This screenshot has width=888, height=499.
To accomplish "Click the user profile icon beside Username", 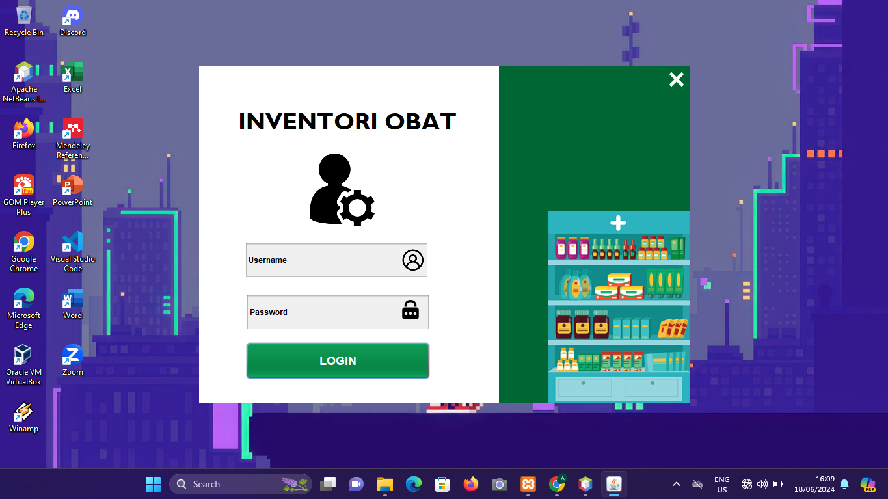I will [x=412, y=260].
